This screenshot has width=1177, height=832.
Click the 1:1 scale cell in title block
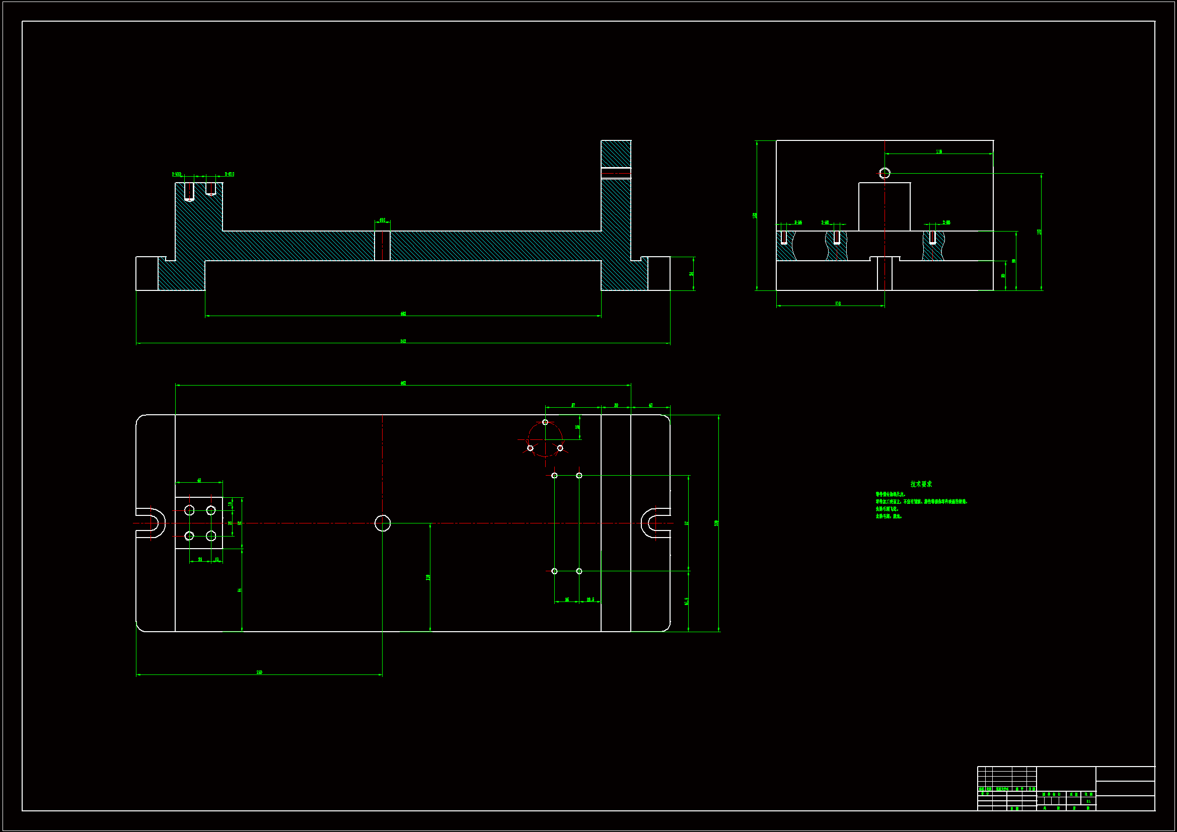click(x=1088, y=801)
